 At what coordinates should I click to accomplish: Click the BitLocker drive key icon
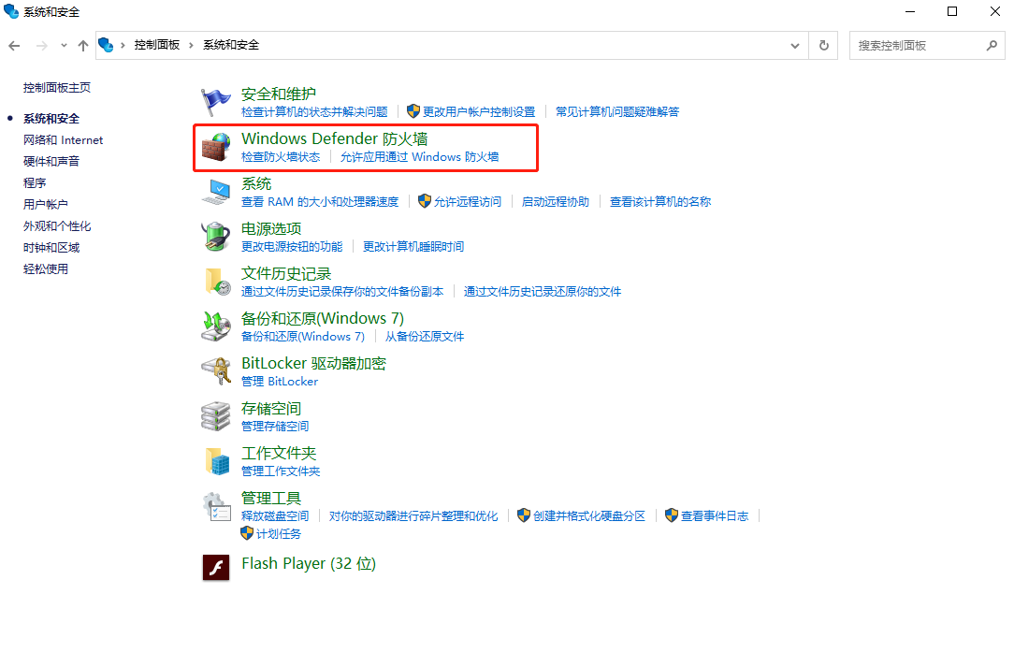pos(216,371)
